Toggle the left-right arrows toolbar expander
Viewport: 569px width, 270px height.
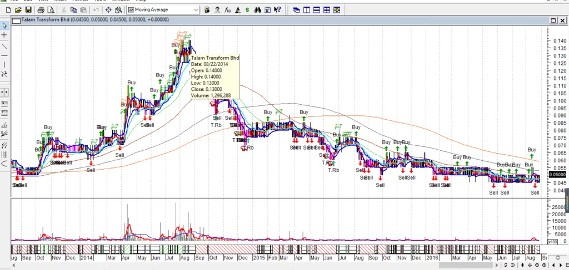point(4,92)
